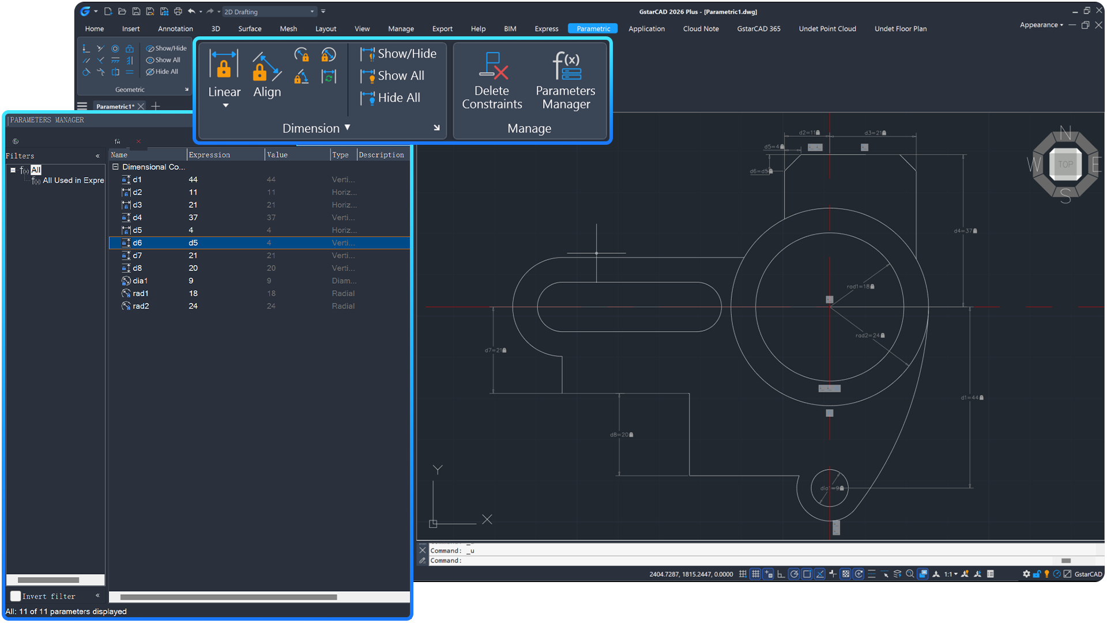This screenshot has width=1107, height=623.
Task: Collapse the Filters pane with chevron
Action: pos(97,156)
